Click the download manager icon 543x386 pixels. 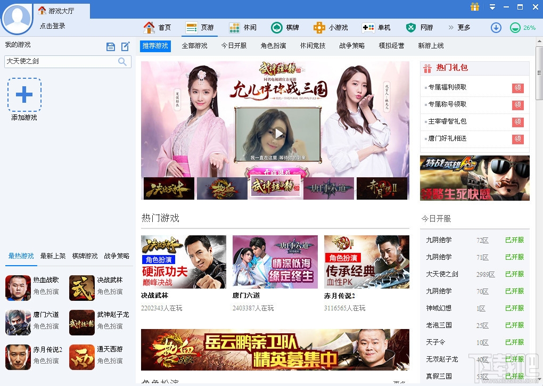point(496,27)
